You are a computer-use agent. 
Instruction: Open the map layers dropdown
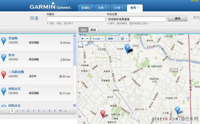(124, 38)
